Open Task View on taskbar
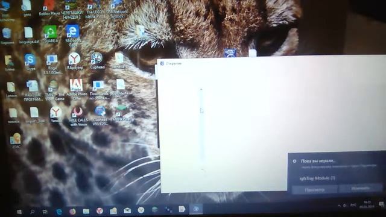This screenshot has width=386, height=217. (x=45, y=212)
